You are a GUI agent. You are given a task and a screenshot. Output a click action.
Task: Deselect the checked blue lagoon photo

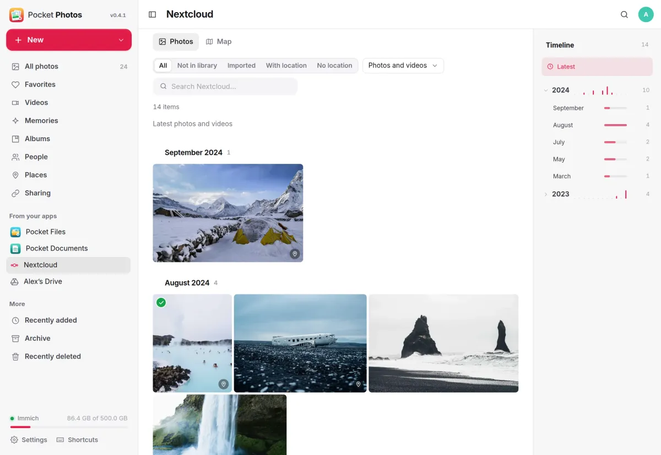pyautogui.click(x=161, y=302)
